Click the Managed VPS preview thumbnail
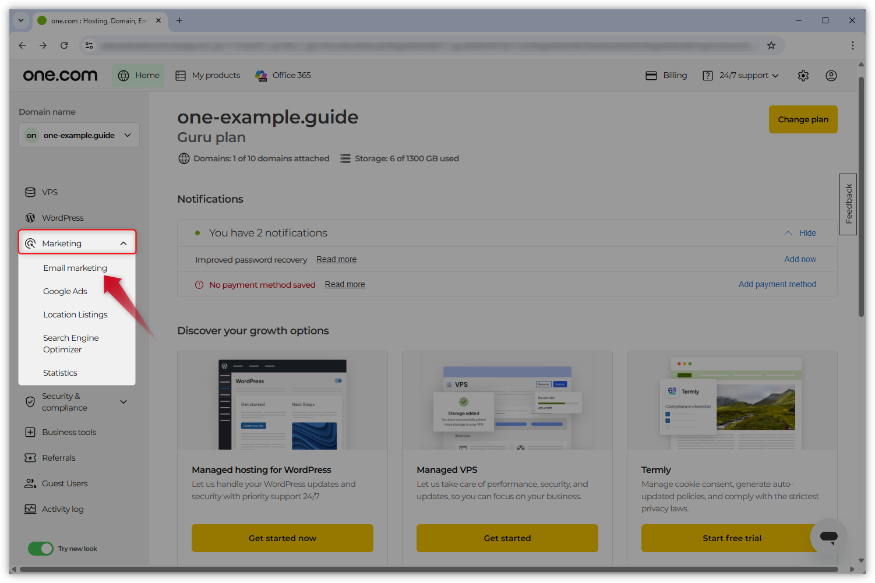875x583 pixels. pyautogui.click(x=507, y=401)
